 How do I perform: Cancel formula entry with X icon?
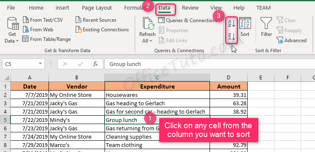click(x=65, y=64)
